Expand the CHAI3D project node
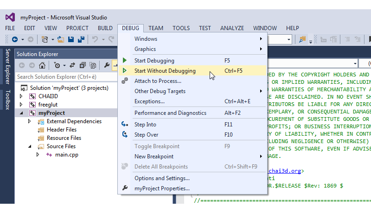Image resolution: width=371 pixels, height=213 pixels. (x=21, y=96)
